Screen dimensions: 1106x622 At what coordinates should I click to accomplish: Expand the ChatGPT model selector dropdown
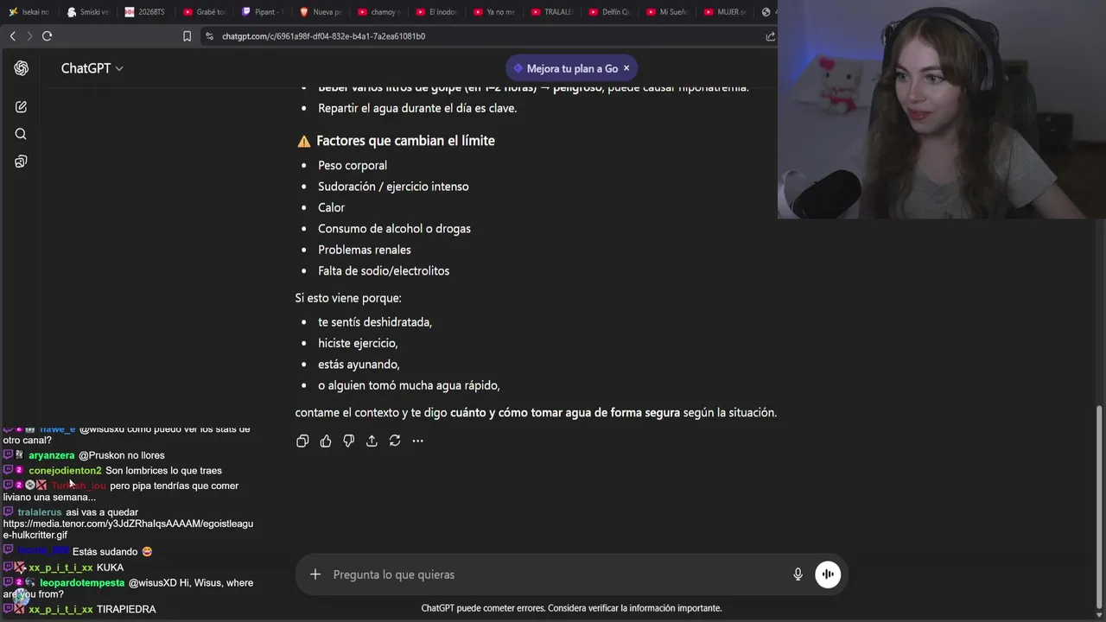click(x=92, y=68)
